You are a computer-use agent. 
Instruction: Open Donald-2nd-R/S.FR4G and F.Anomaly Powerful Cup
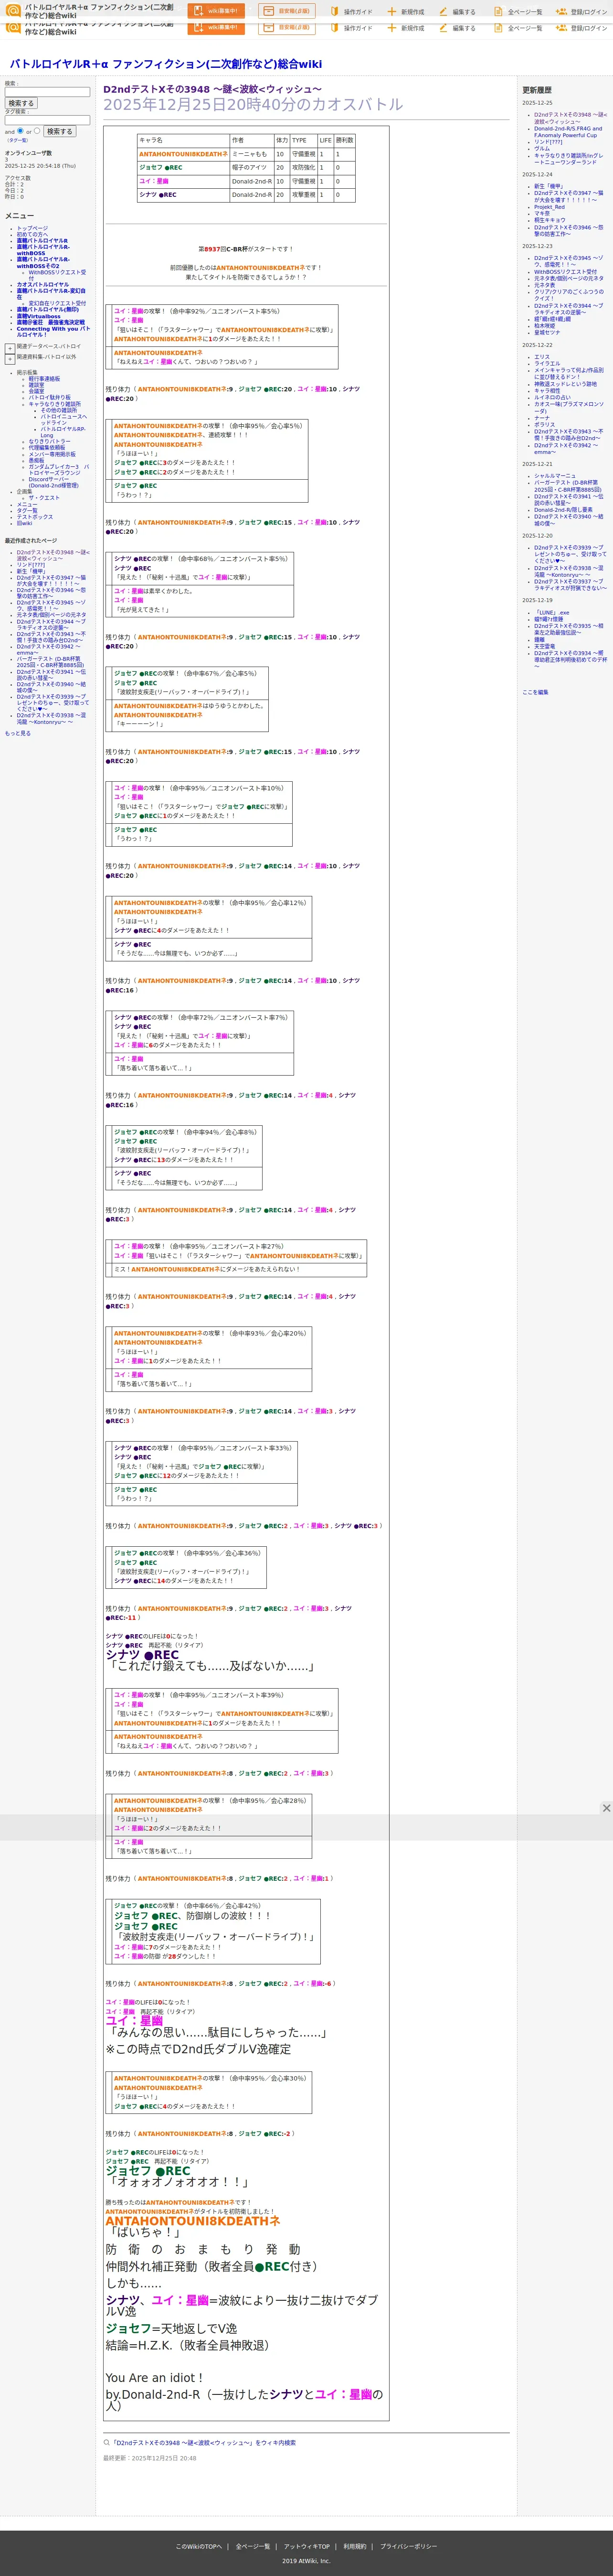click(567, 131)
